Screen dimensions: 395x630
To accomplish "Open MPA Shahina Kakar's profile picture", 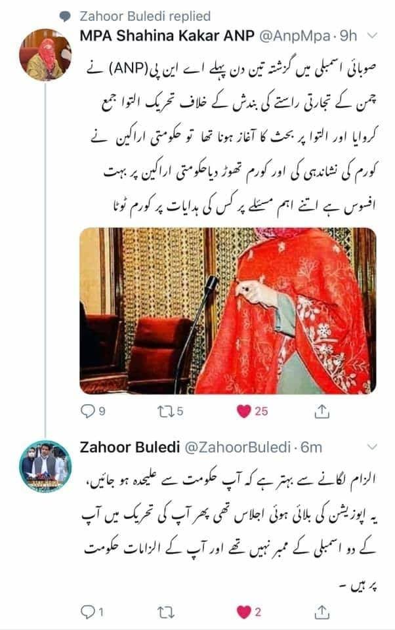I will [x=45, y=54].
